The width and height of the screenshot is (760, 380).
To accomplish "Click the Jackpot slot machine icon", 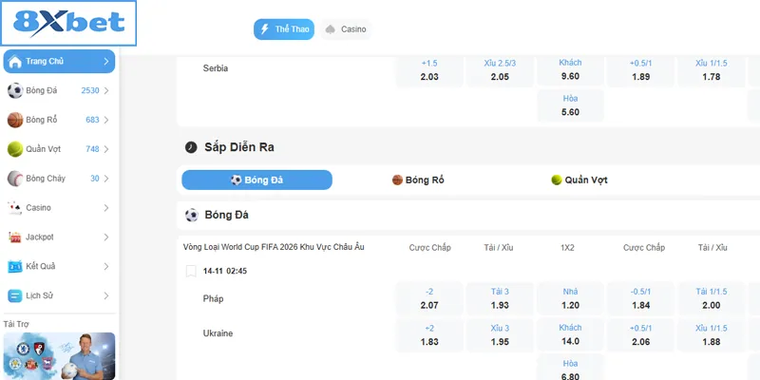I will (15, 237).
